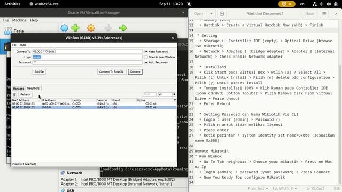342x192 pixels.
Task: Click the Connect To RoMON button
Action: coord(111,72)
